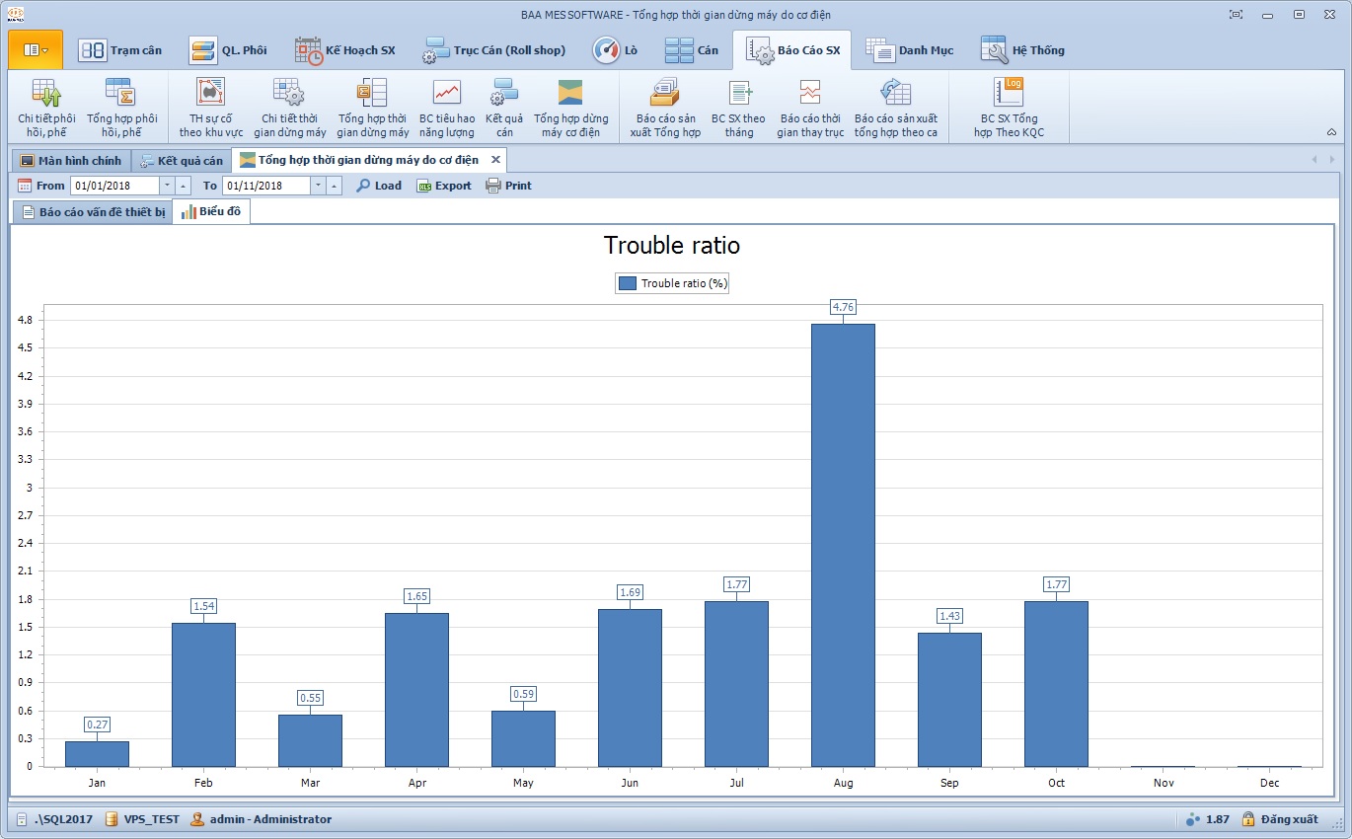The image size is (1352, 839).
Task: Open BC SX Tổng hợp Theo KQC
Action: pos(1008,108)
